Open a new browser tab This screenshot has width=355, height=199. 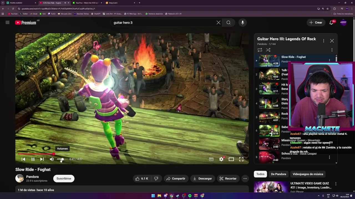139,3
